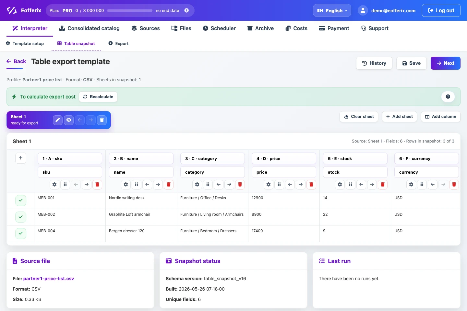The height and width of the screenshot is (311, 467).
Task: Add a new sheet
Action: [400, 117]
